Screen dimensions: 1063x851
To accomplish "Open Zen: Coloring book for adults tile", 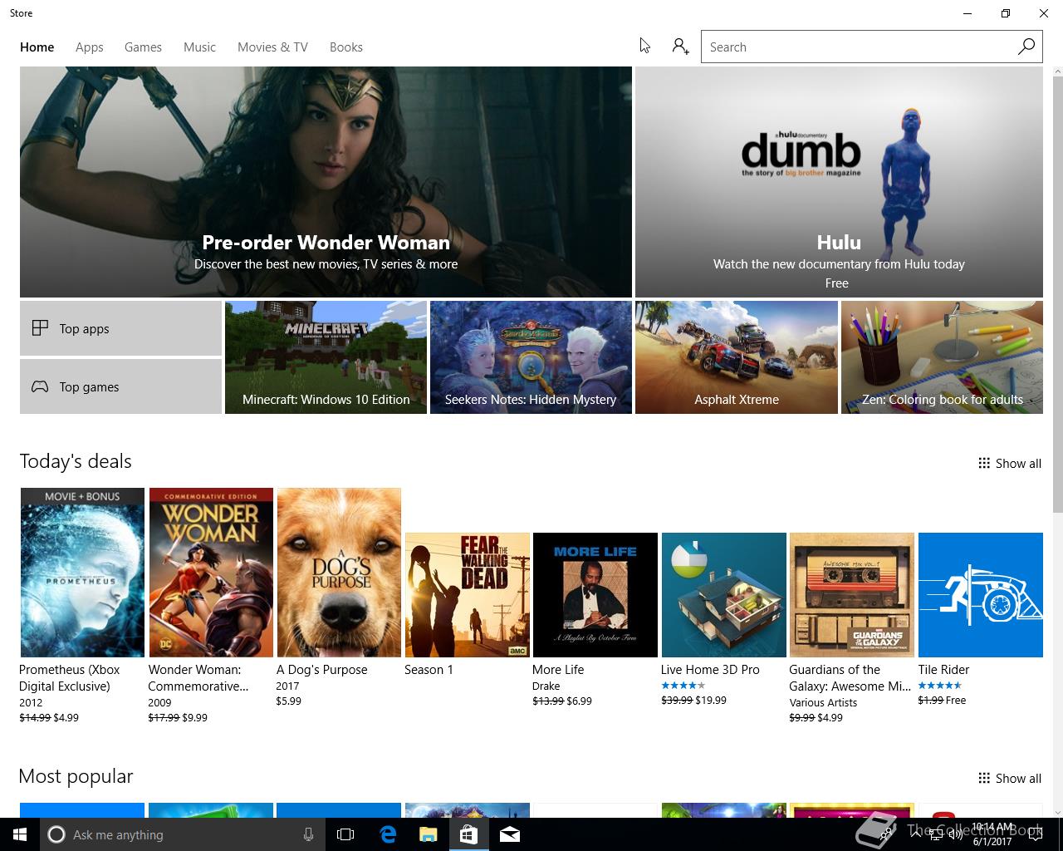I will tap(942, 357).
